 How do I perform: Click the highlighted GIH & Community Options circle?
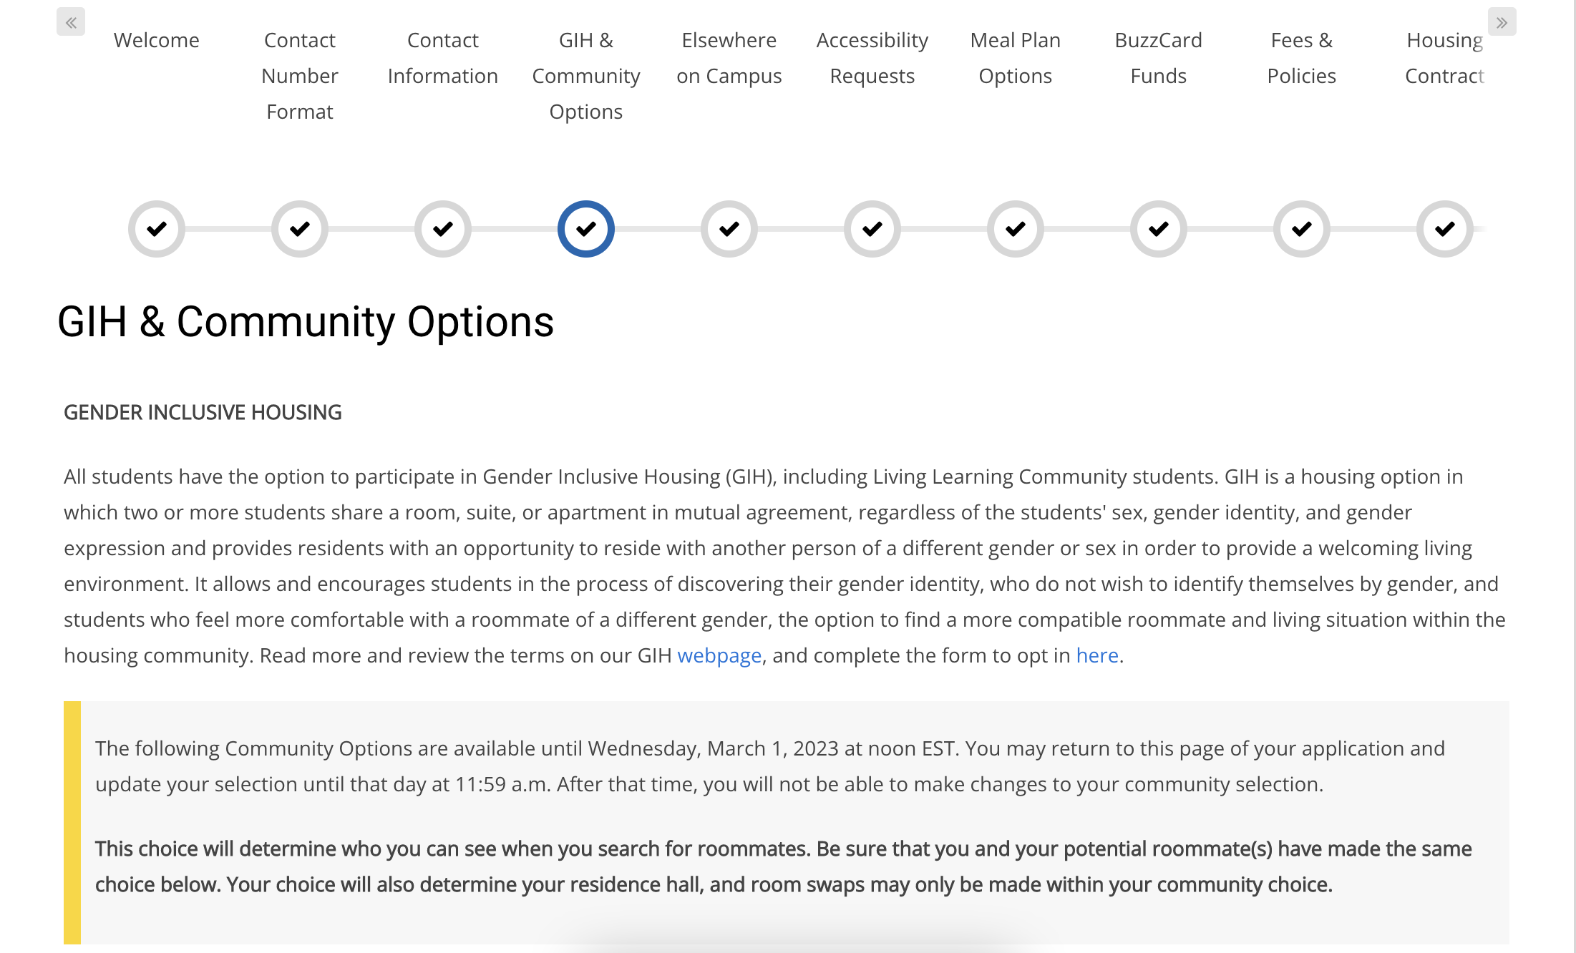tap(585, 229)
